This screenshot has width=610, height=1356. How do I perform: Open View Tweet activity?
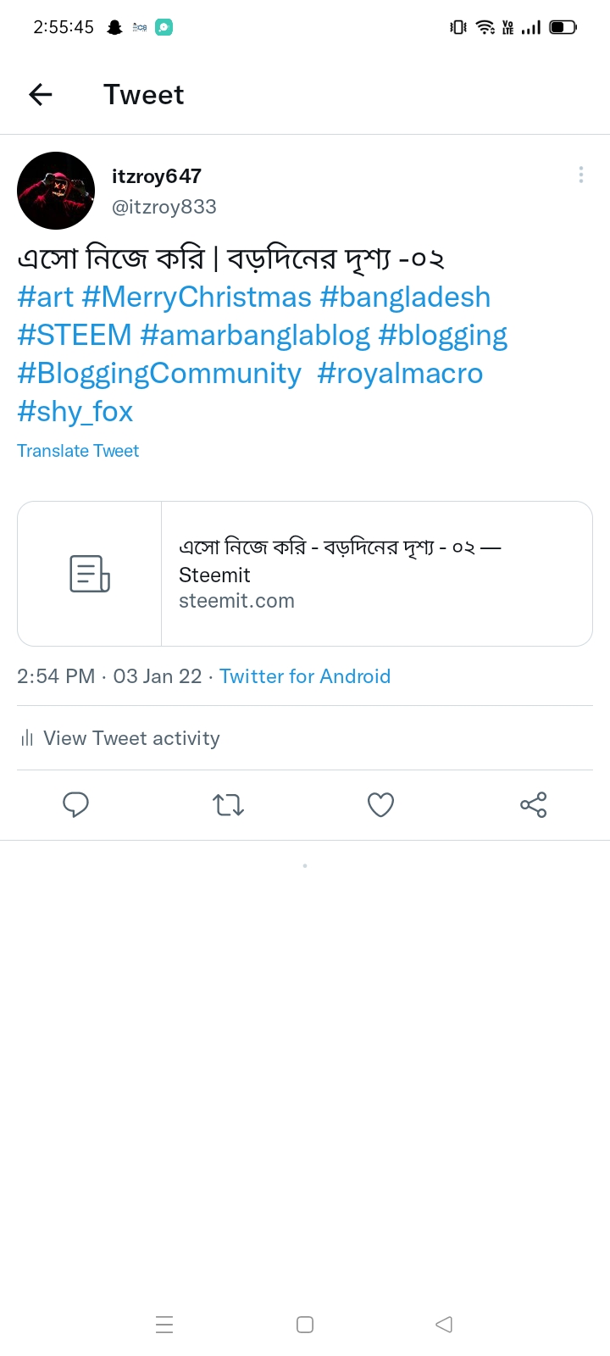120,738
